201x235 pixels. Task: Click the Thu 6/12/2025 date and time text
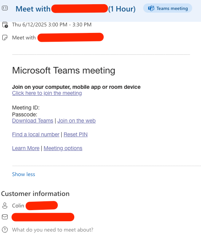(52, 24)
